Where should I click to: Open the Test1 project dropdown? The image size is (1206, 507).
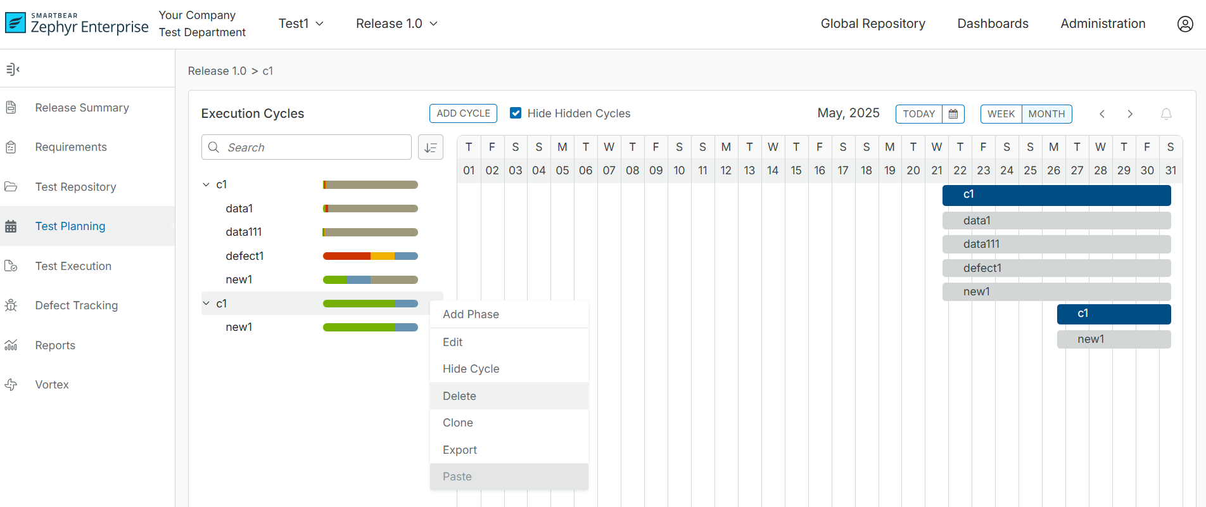click(x=301, y=23)
